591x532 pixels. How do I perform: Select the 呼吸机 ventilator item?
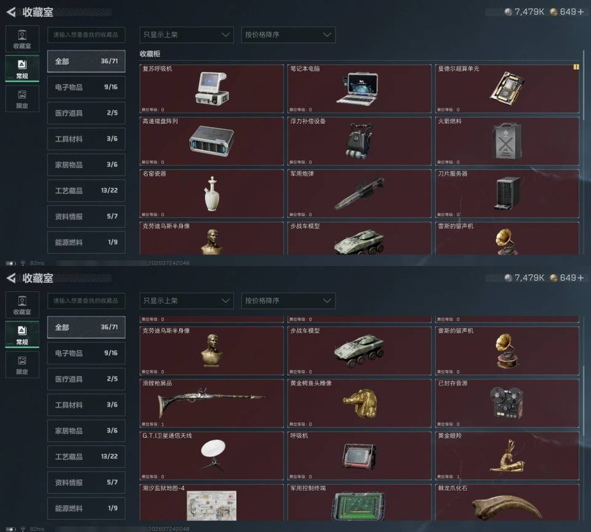click(x=359, y=456)
